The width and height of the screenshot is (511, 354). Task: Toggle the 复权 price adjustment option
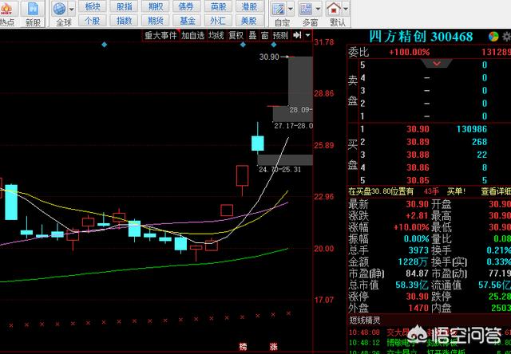click(236, 36)
